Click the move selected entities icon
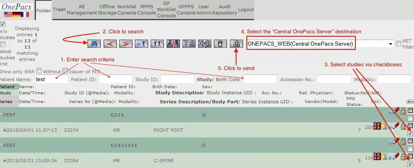Screen dimensions: 414x168 (173, 44)
